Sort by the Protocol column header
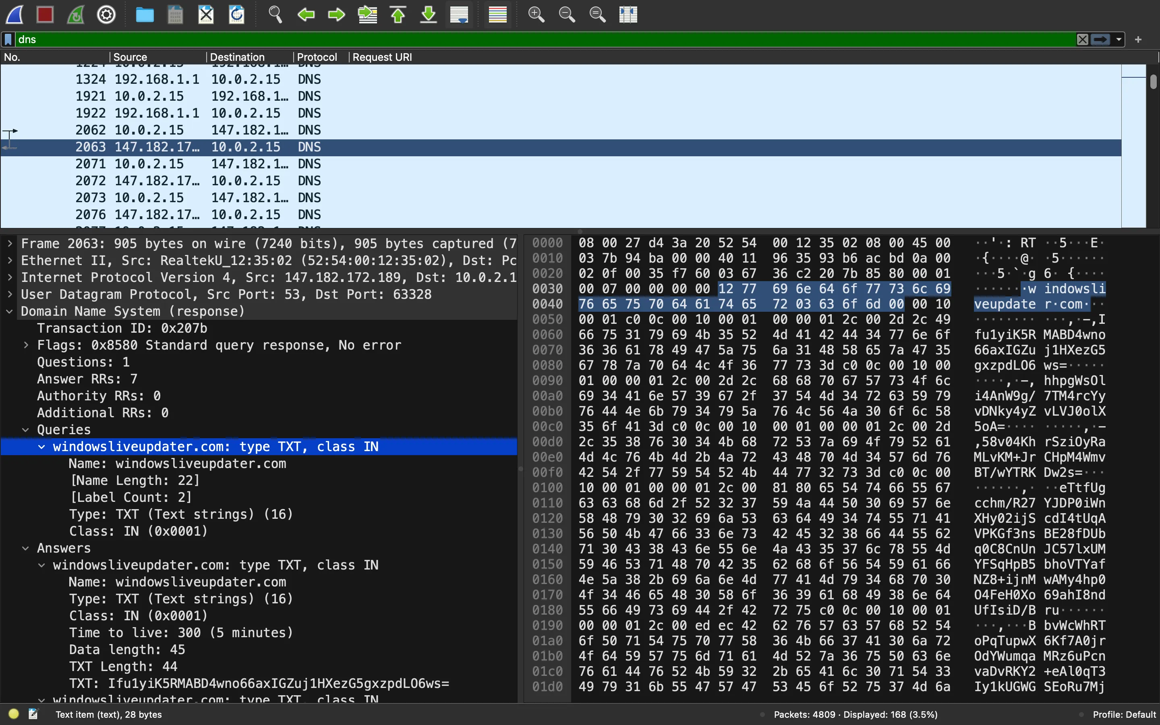 click(321, 57)
